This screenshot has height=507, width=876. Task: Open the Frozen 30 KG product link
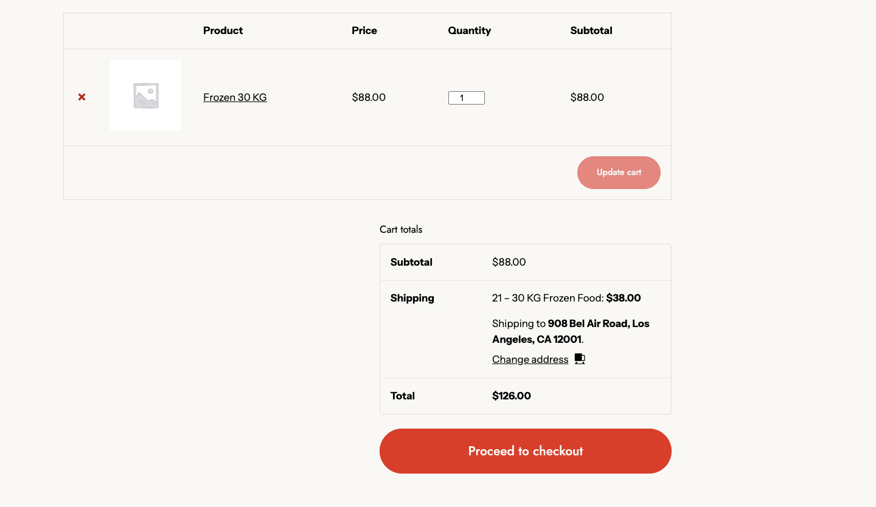click(x=235, y=97)
